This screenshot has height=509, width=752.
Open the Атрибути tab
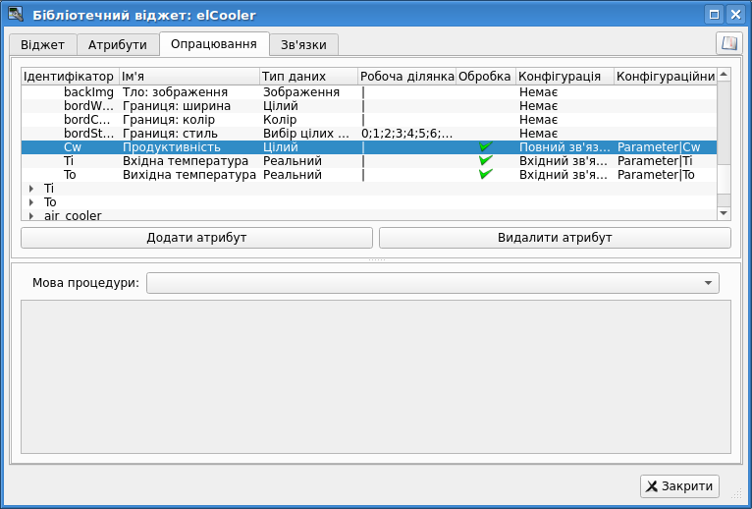click(118, 45)
